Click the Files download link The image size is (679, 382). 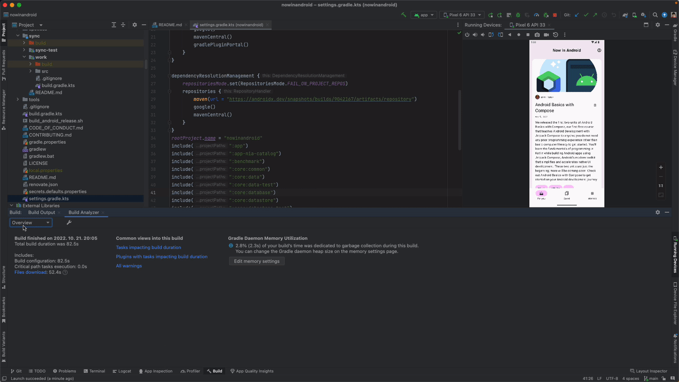click(x=30, y=272)
